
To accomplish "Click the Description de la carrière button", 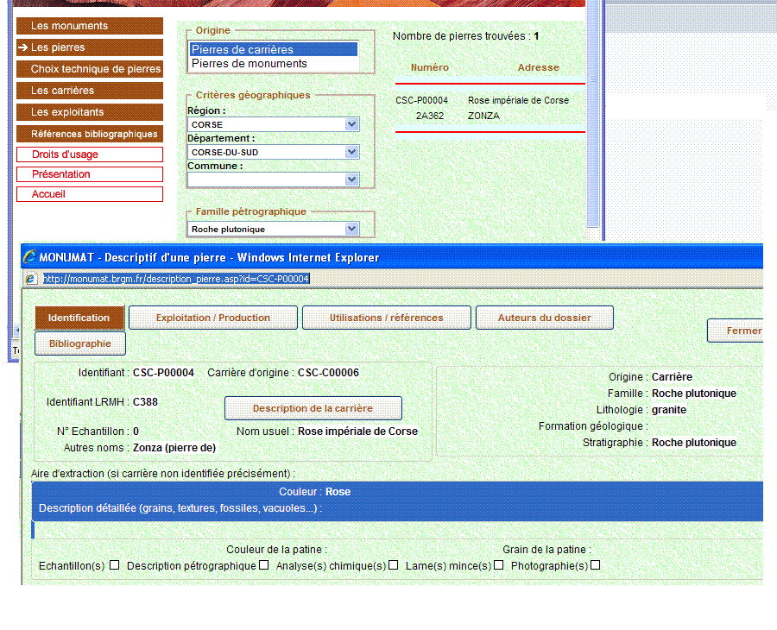I will point(313,408).
